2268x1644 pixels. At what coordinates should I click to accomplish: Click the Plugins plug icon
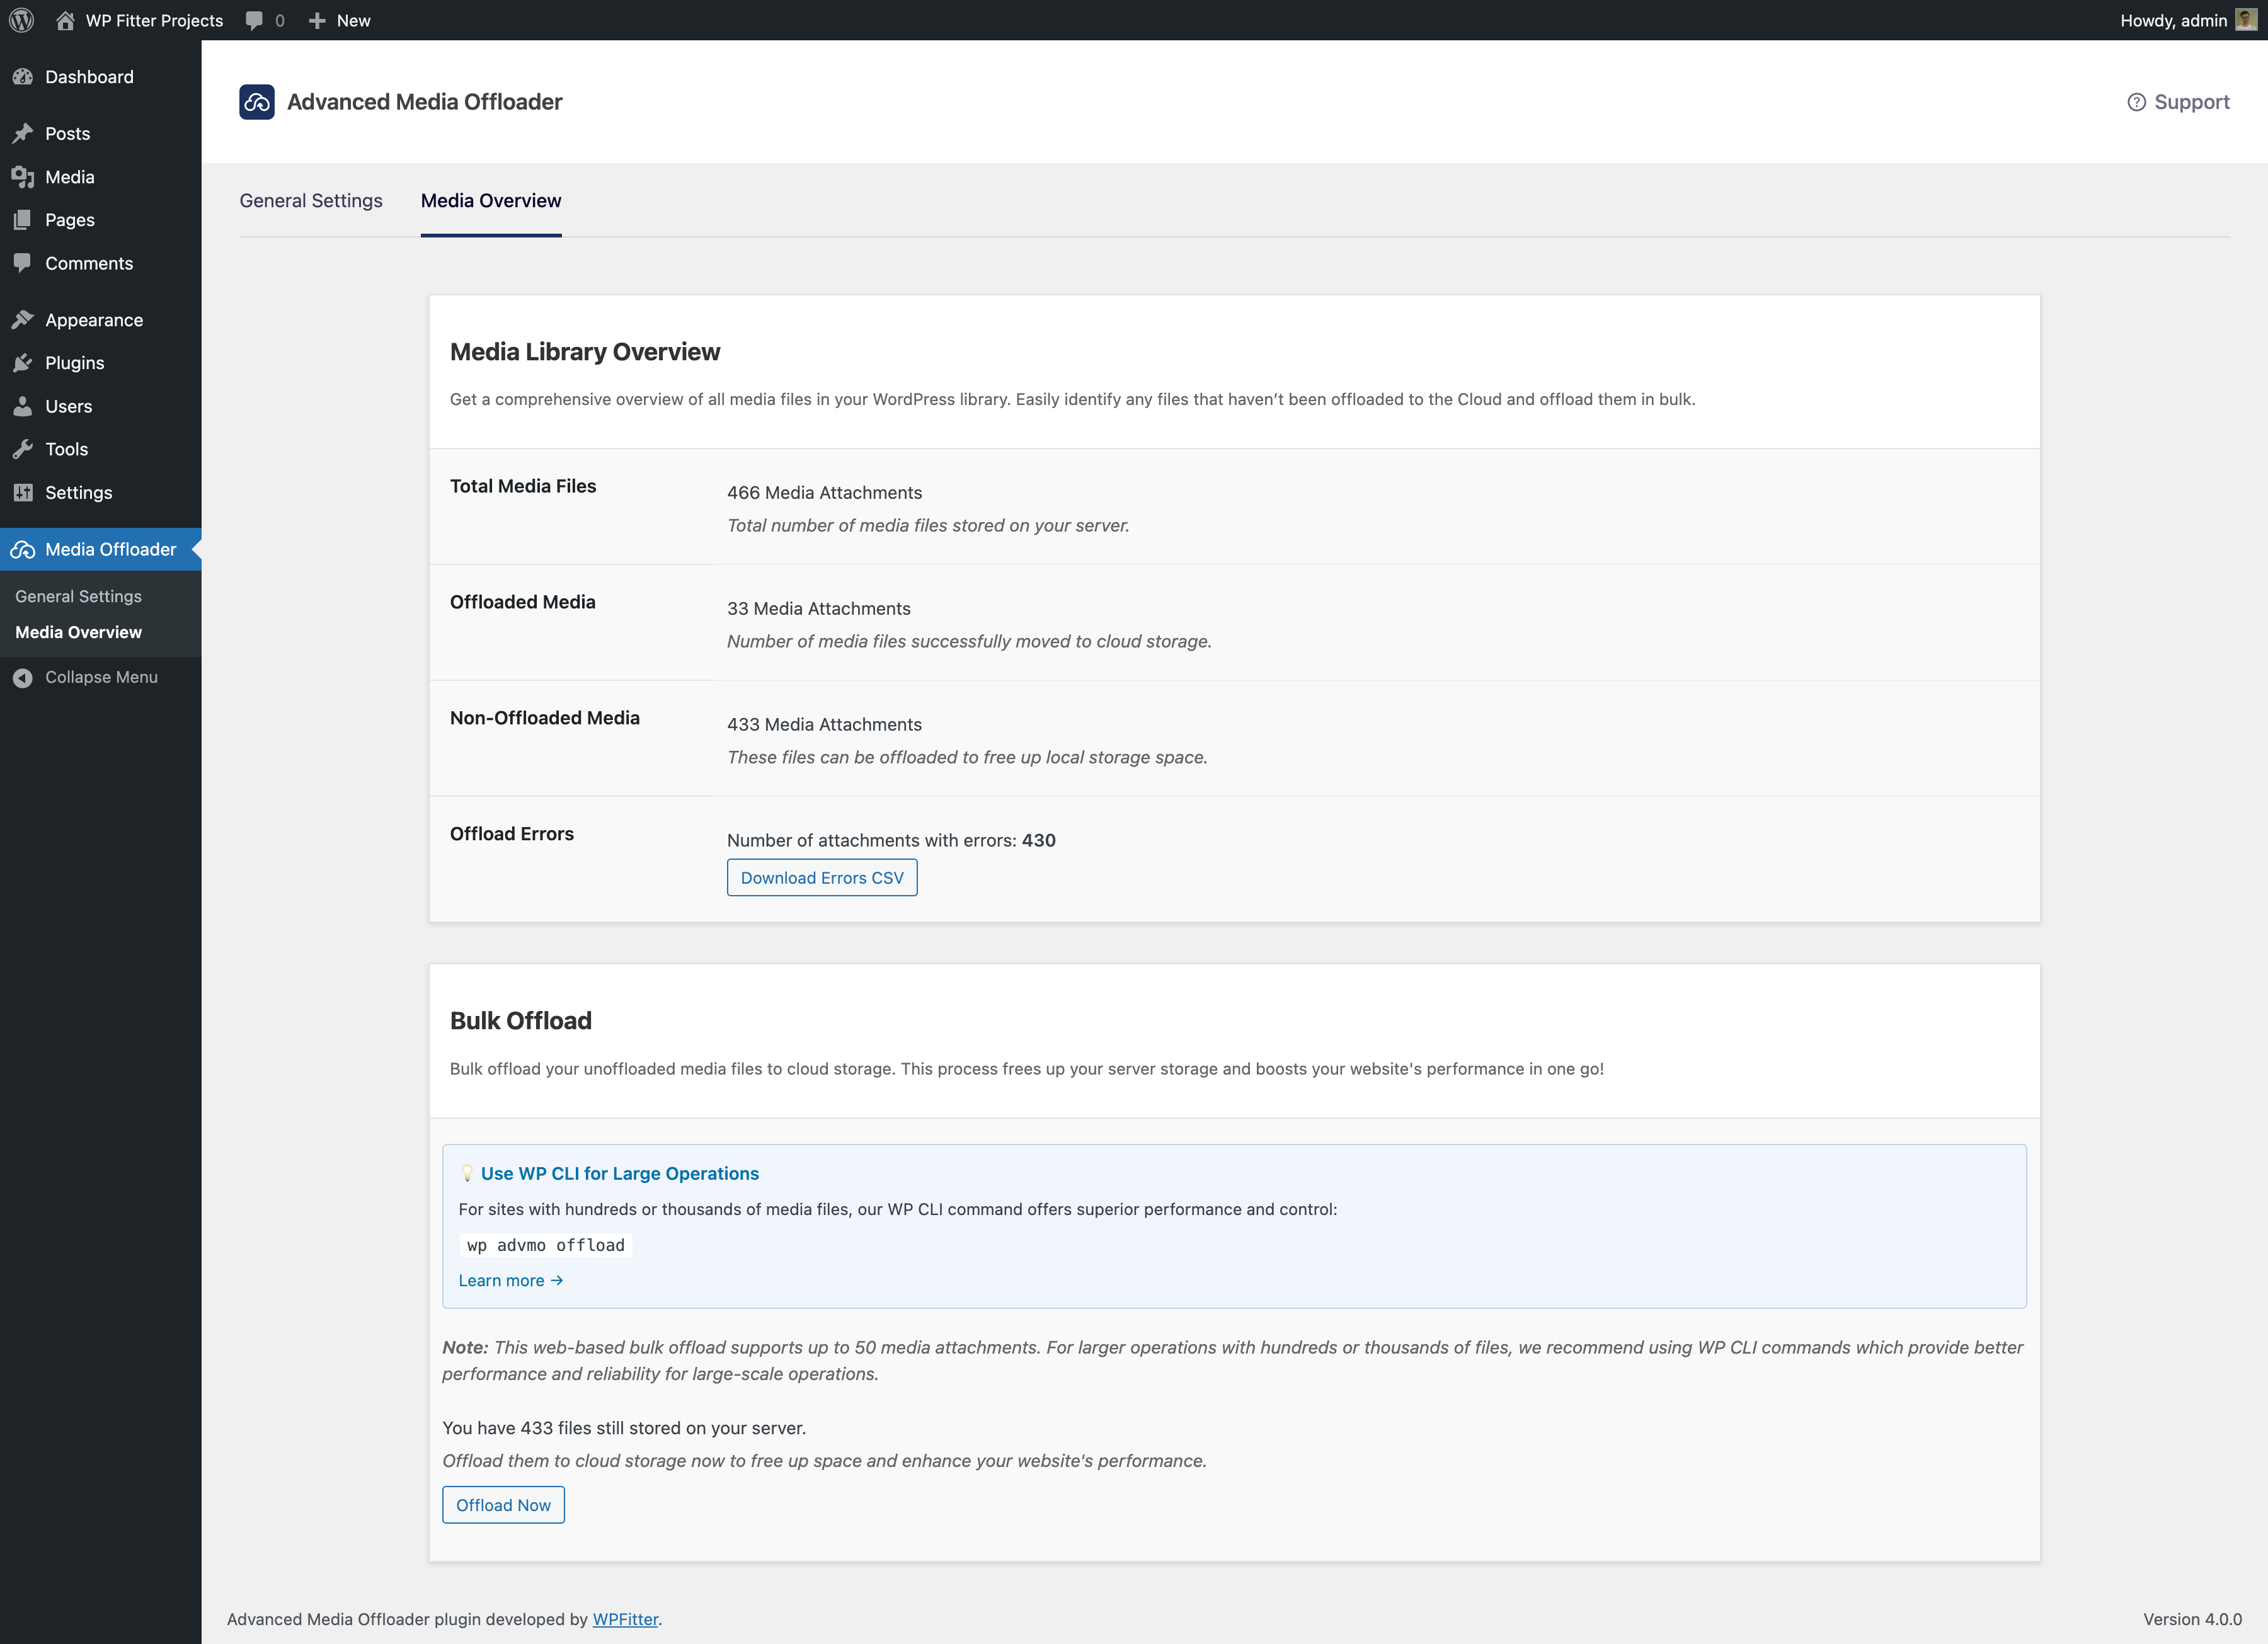click(23, 363)
